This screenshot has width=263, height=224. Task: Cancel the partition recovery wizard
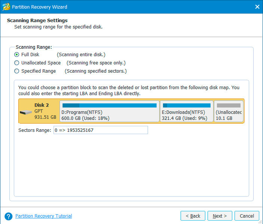(x=247, y=216)
